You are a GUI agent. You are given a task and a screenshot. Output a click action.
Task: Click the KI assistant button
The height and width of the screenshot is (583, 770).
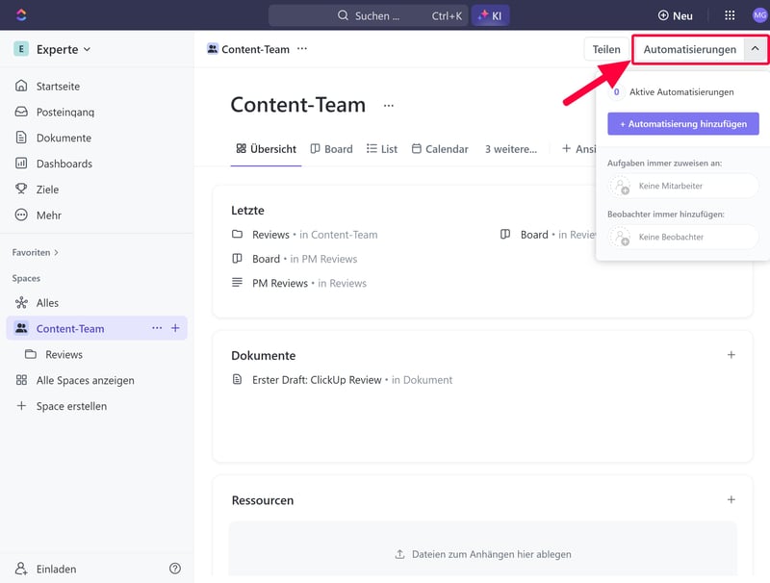[490, 15]
